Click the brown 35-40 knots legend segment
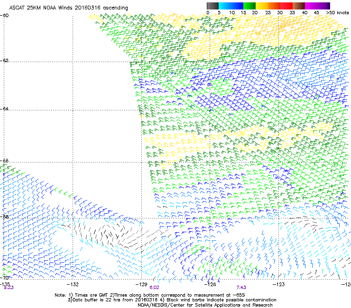 (x=299, y=6)
